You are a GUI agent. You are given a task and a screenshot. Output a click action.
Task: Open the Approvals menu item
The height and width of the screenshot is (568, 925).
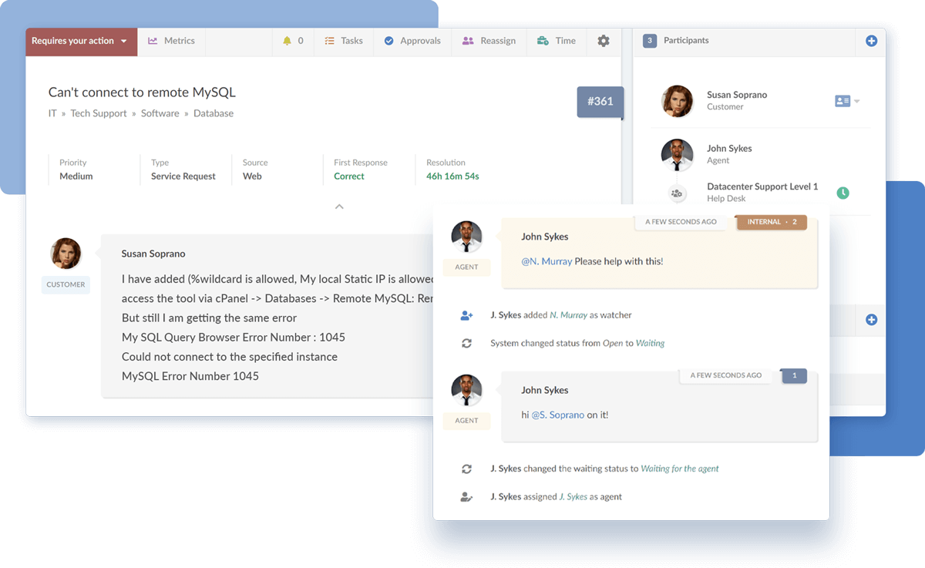tap(412, 41)
